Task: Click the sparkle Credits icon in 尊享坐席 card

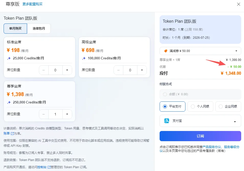Action: tap(9, 102)
